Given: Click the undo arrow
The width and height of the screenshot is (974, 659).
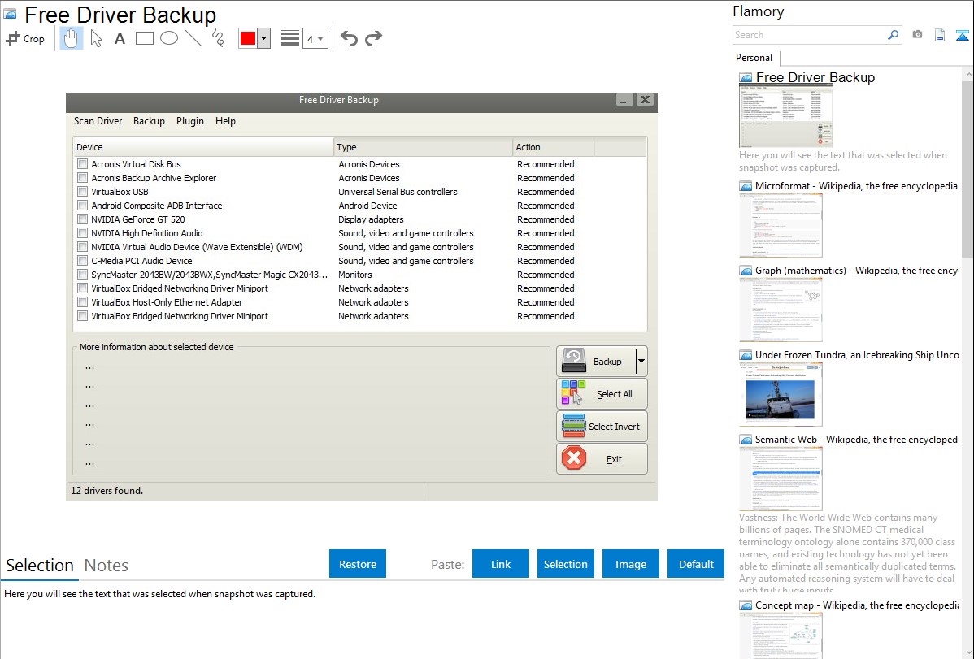Looking at the screenshot, I should click(x=349, y=38).
